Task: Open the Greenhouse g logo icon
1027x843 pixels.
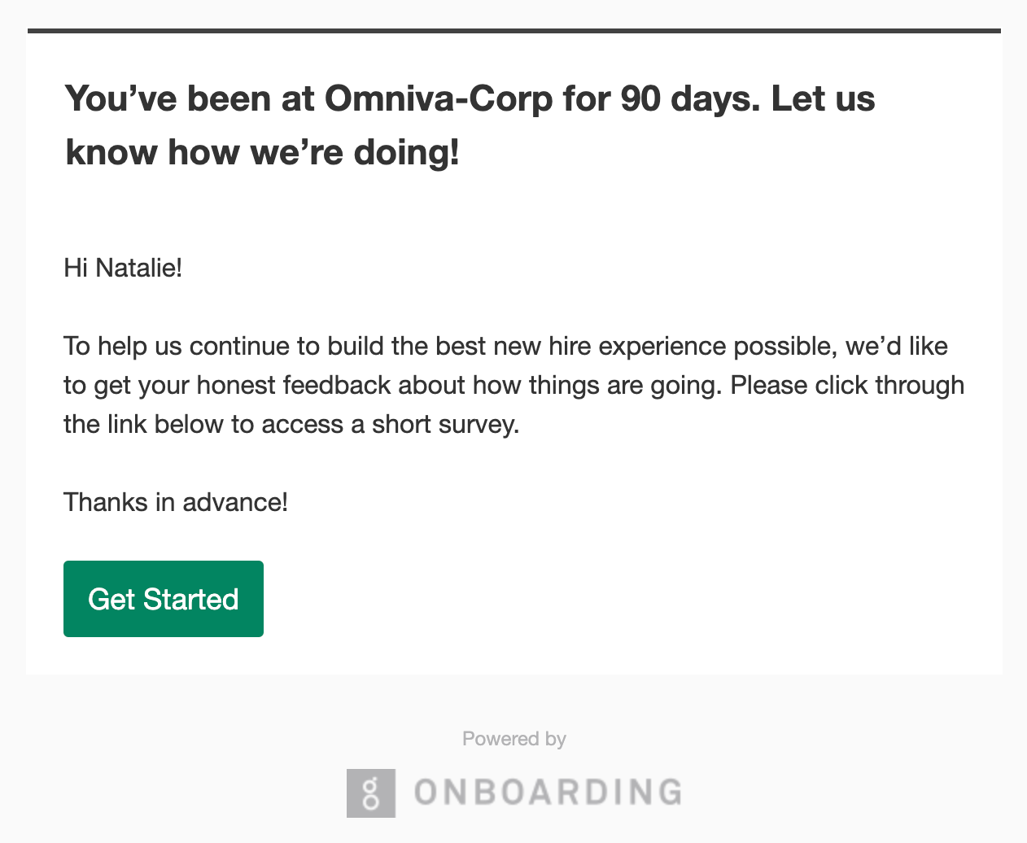Action: point(371,793)
